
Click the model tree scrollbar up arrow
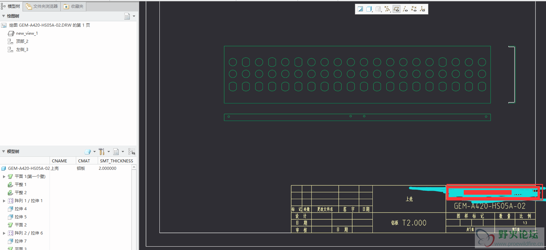(x=134, y=167)
